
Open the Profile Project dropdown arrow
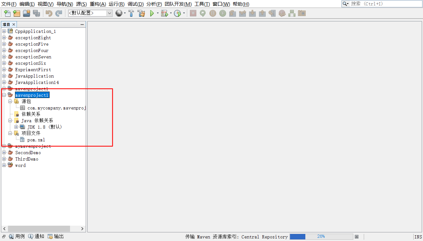click(x=184, y=13)
